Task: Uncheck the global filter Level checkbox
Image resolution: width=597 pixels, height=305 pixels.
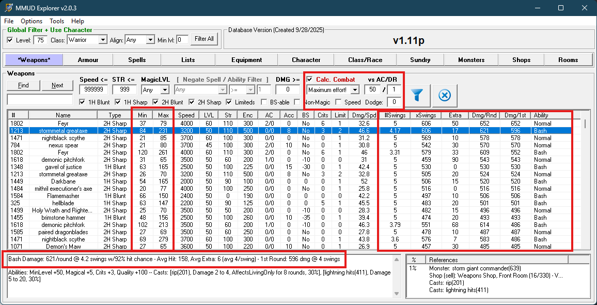Action: point(10,40)
